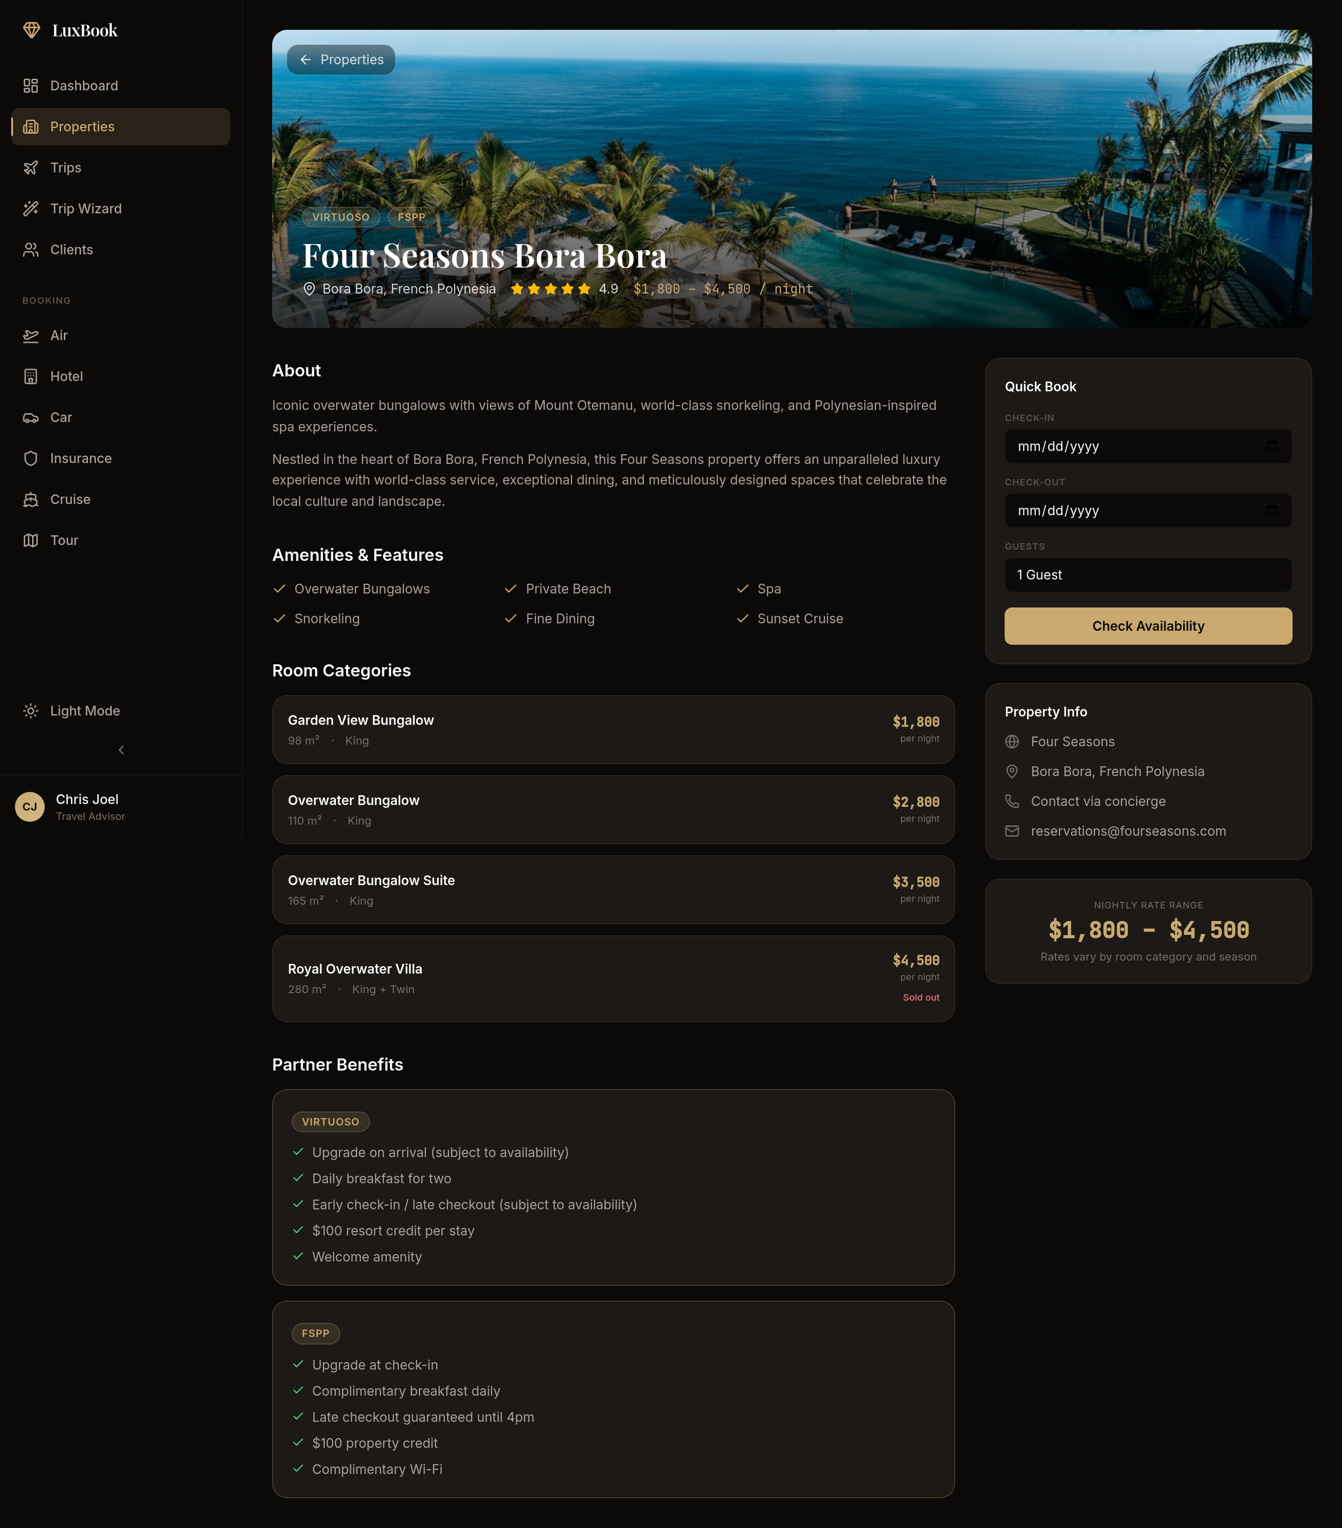The image size is (1342, 1528).
Task: Click the Trip Wizard wand icon
Action: (31, 209)
